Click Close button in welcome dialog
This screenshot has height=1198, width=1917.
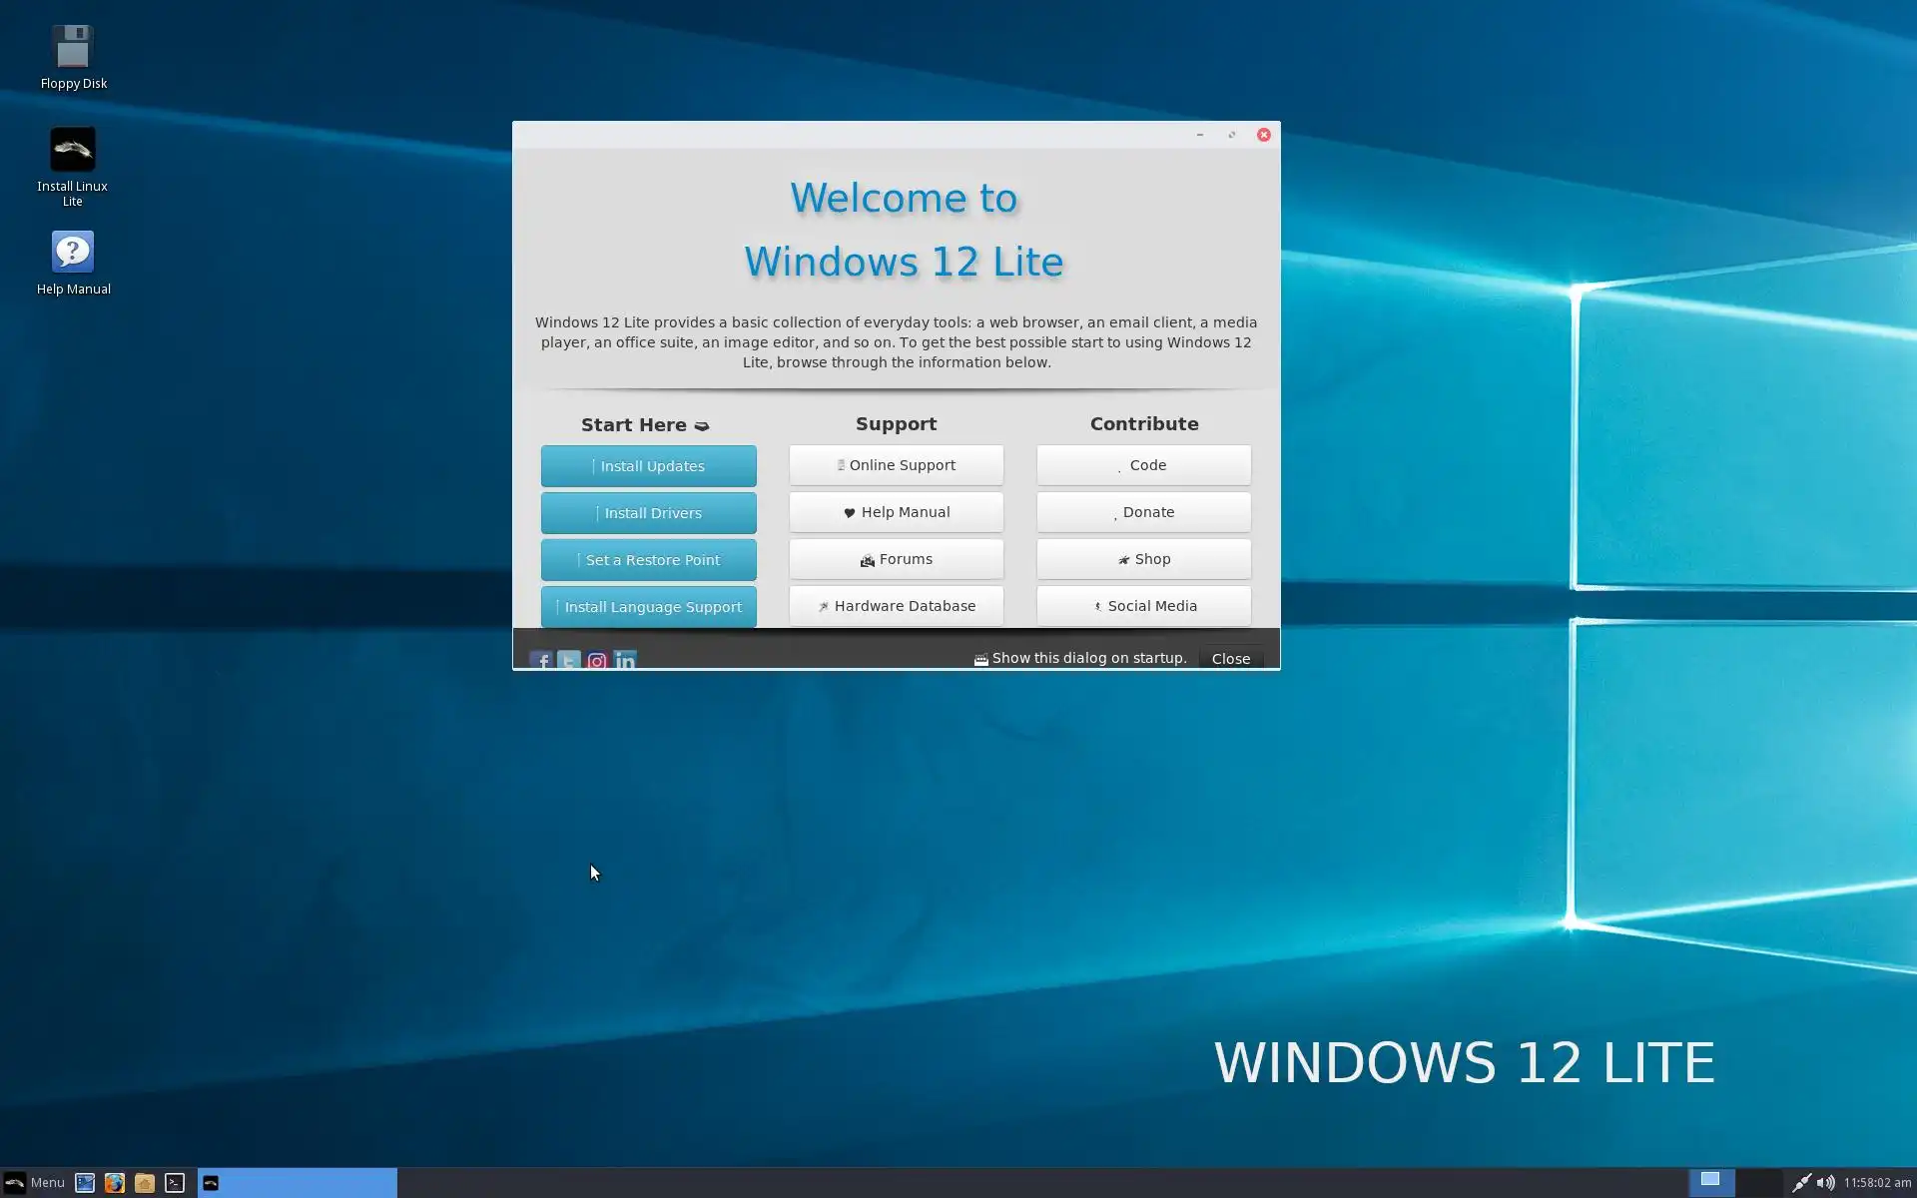(1230, 659)
